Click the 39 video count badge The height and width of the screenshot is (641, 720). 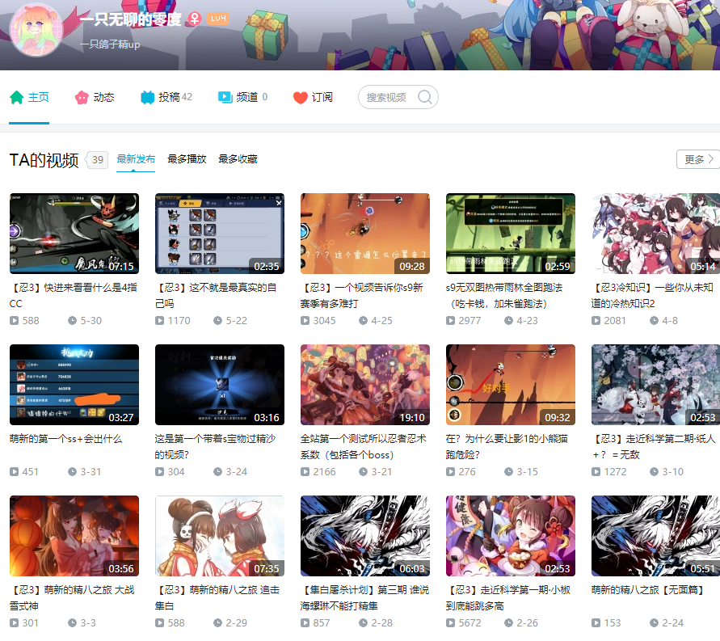(98, 159)
